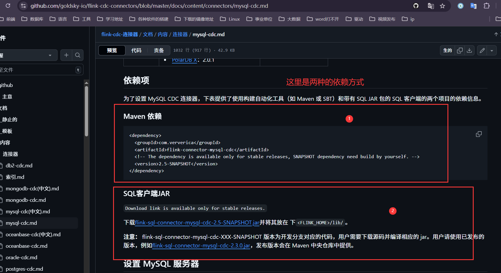
Task: Reload the page with the refresh icon
Action: pyautogui.click(x=8, y=6)
